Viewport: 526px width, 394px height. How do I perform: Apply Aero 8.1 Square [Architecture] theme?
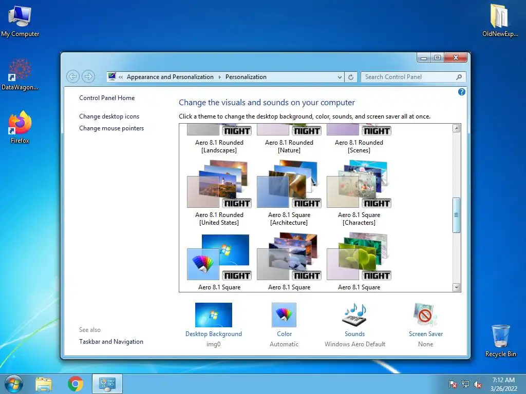[289, 193]
